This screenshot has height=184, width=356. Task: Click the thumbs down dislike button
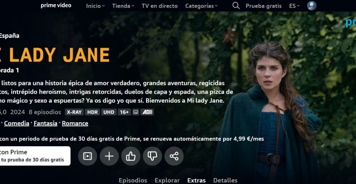point(152,156)
